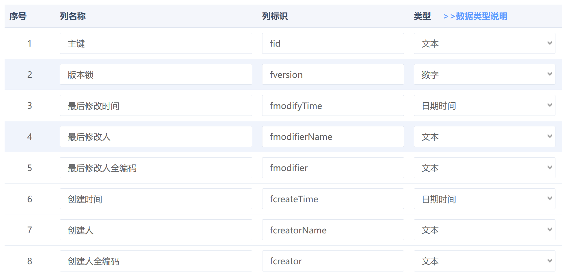Select row number 4 in the table

[30, 137]
